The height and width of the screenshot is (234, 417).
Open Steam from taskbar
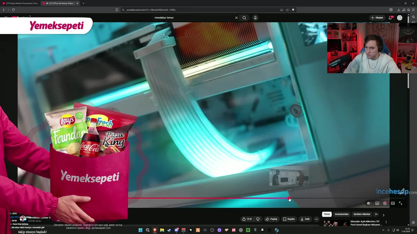tap(169, 230)
